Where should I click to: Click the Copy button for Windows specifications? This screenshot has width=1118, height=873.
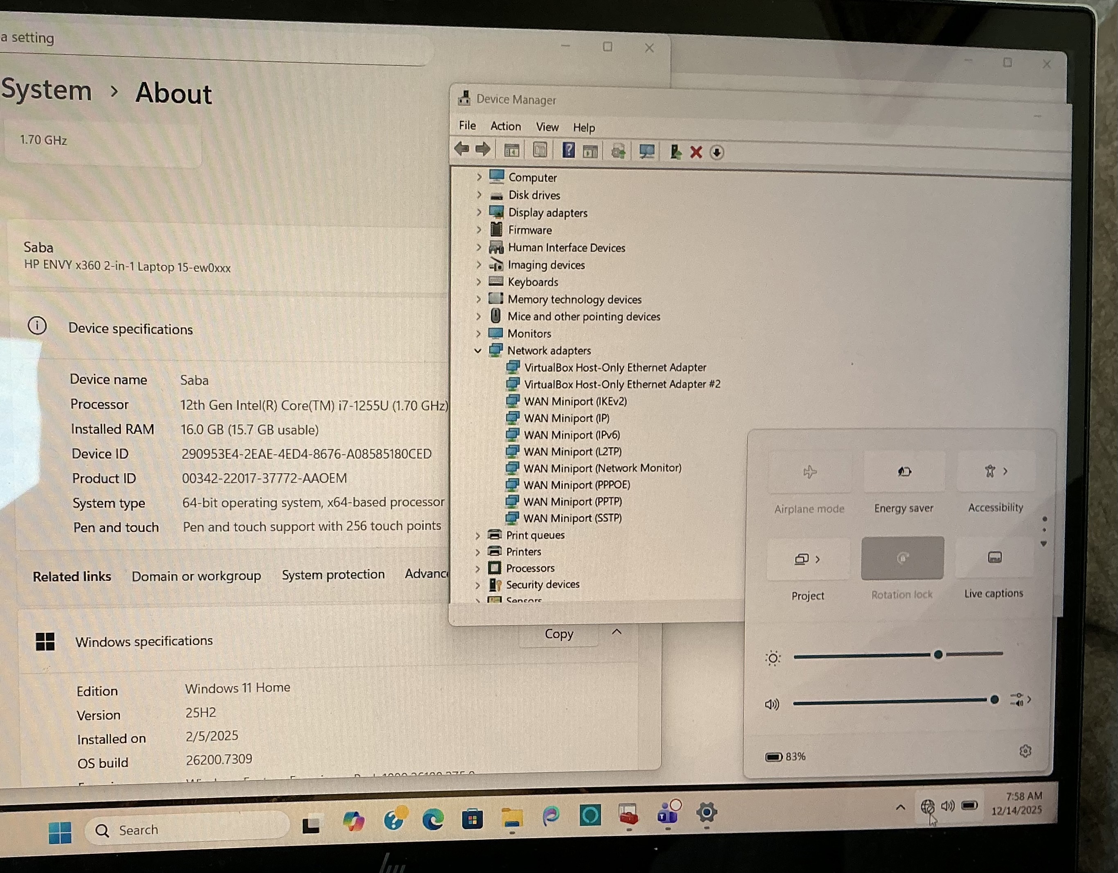point(558,634)
